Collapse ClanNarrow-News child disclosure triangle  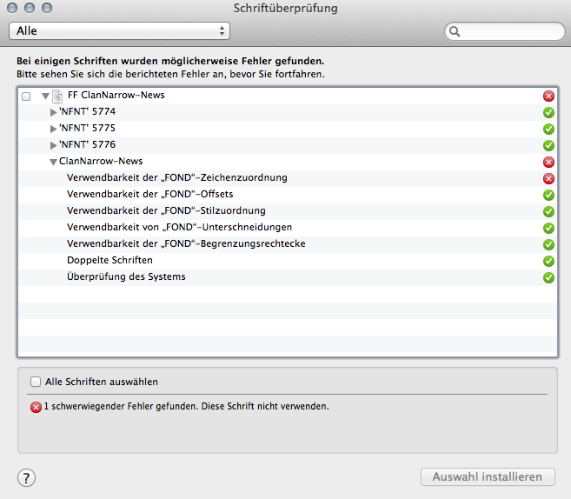click(x=53, y=162)
